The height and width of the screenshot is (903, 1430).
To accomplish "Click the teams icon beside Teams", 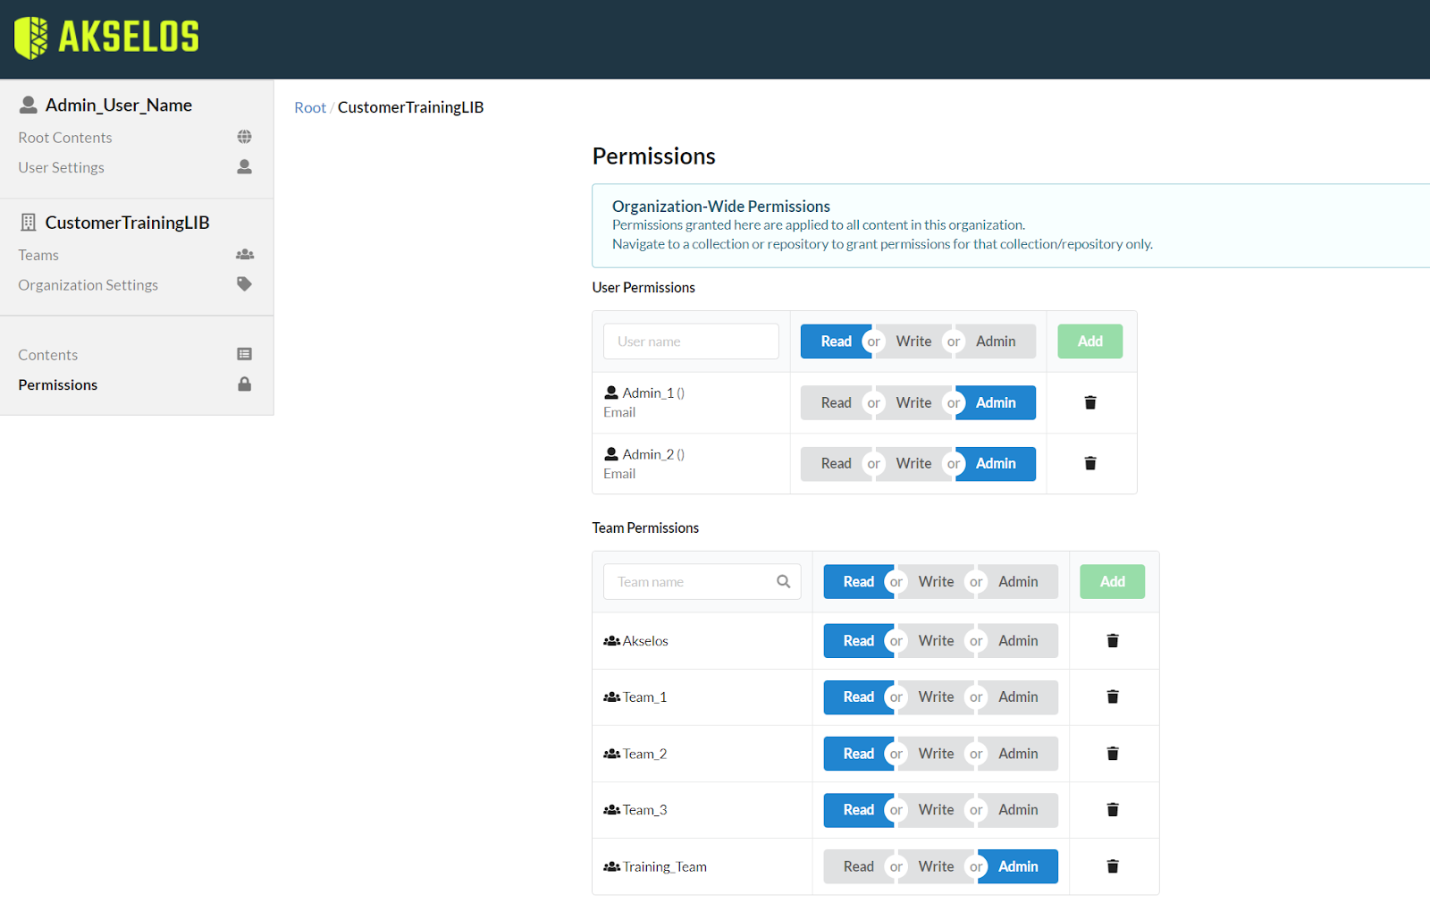I will tap(244, 254).
